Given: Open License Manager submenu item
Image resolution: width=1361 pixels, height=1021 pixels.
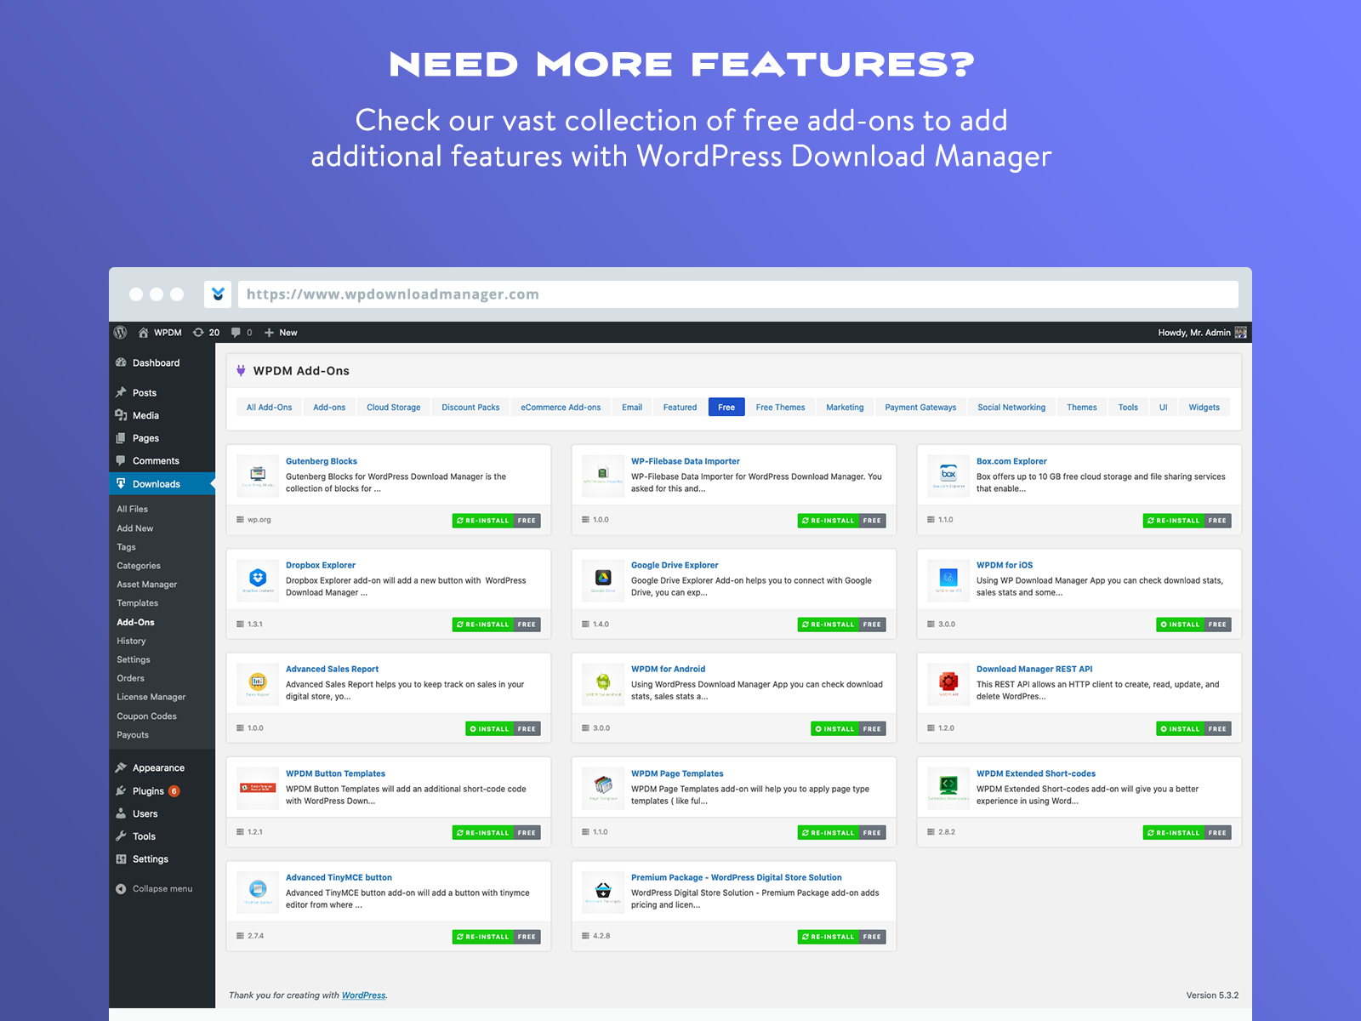Looking at the screenshot, I should click(151, 697).
